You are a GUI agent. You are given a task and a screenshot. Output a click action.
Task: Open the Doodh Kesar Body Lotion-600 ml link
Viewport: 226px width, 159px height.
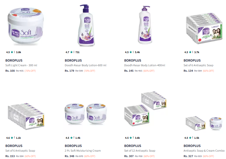click(x=86, y=65)
